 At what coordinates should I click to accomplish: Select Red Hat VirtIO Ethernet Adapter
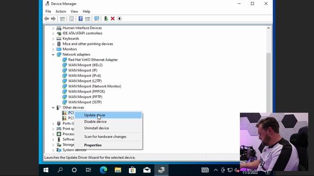(x=93, y=60)
